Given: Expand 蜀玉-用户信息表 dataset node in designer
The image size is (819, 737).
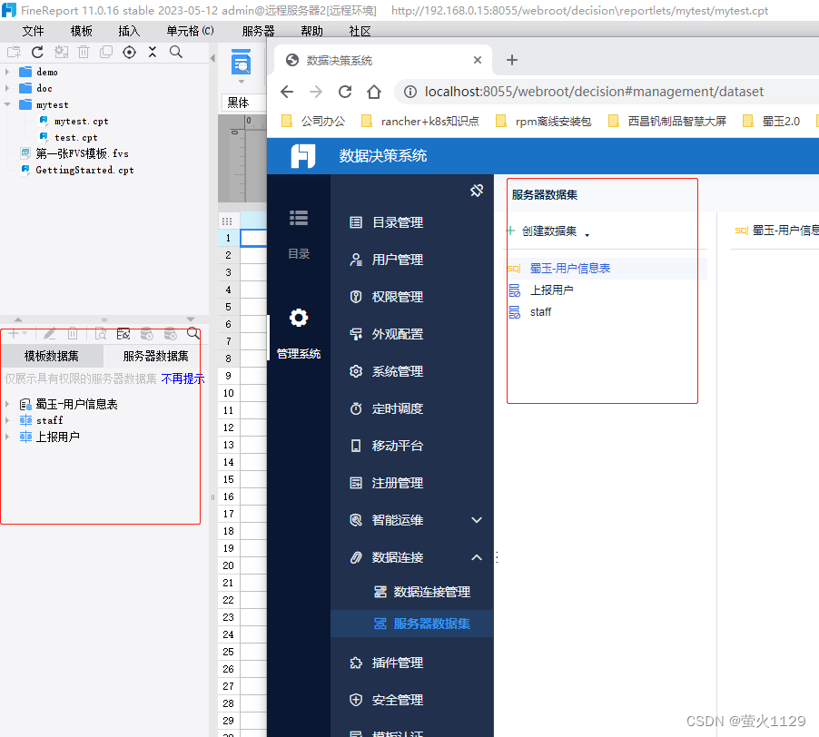Looking at the screenshot, I should click(x=7, y=404).
